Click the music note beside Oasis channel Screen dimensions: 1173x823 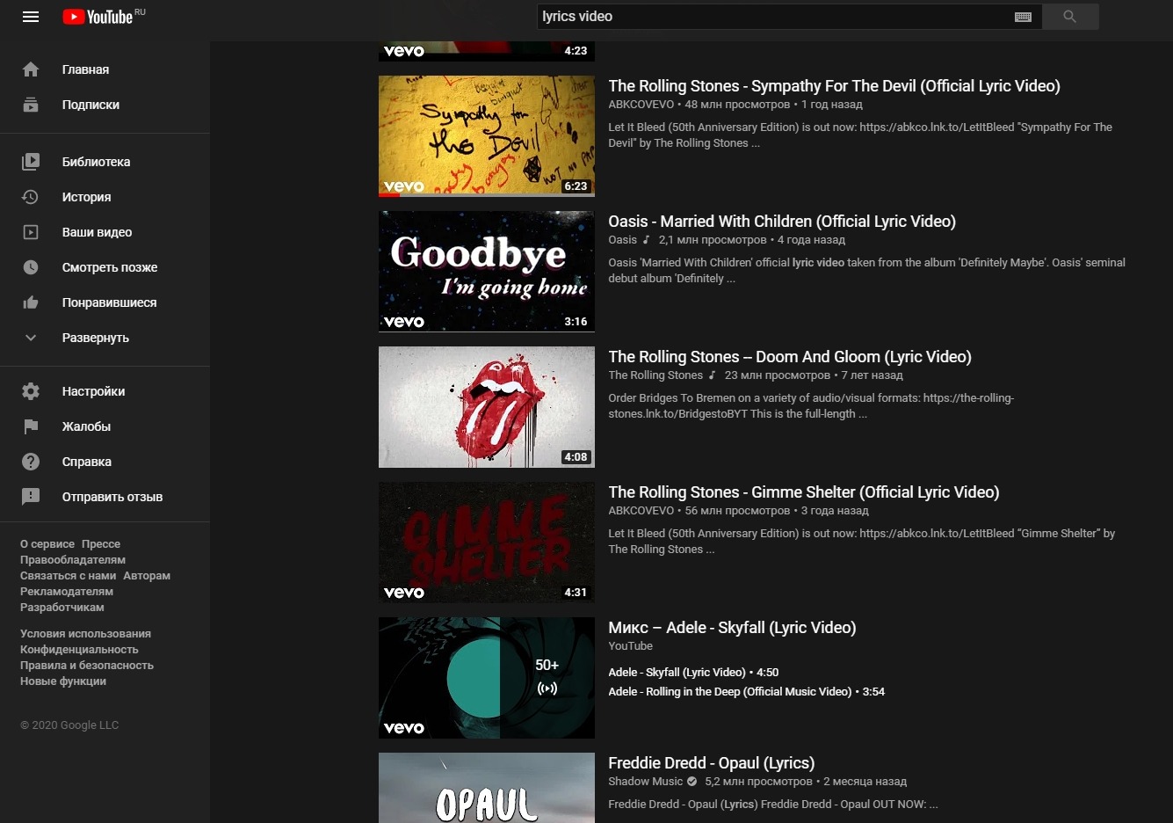pos(646,239)
